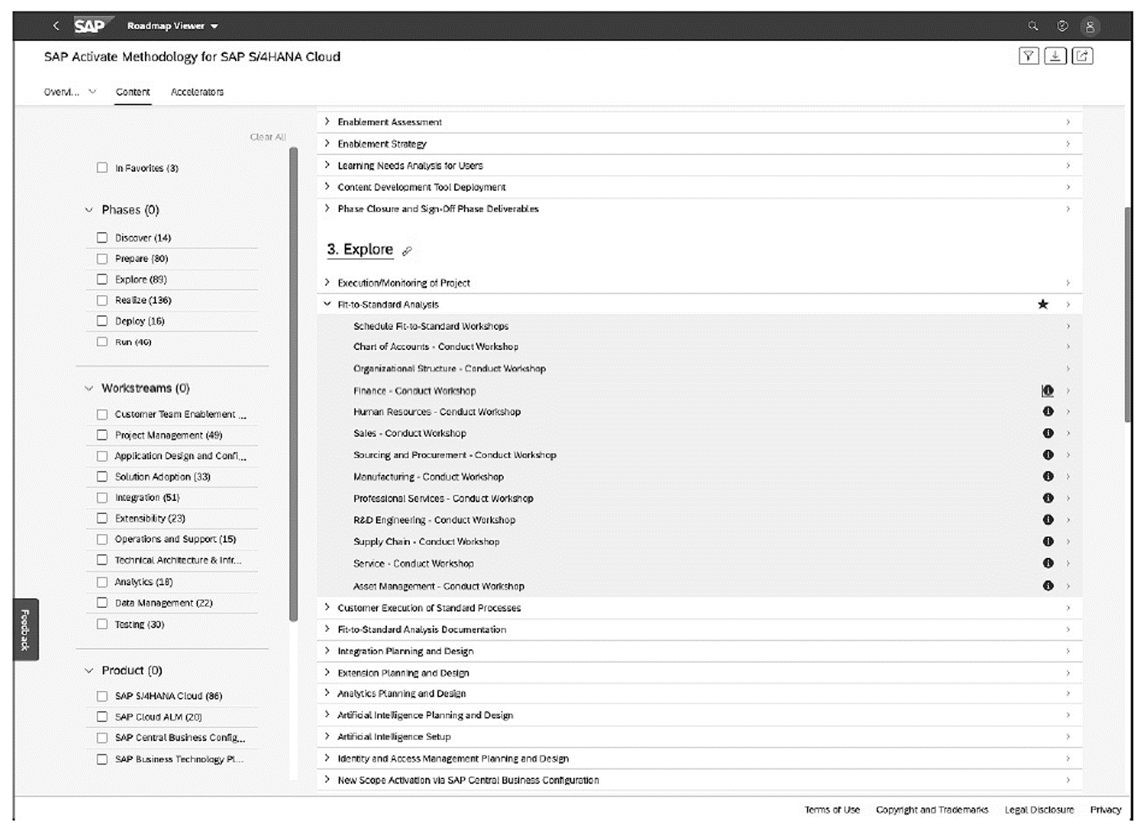This screenshot has width=1146, height=833.
Task: Click the download icon button
Action: point(1055,55)
